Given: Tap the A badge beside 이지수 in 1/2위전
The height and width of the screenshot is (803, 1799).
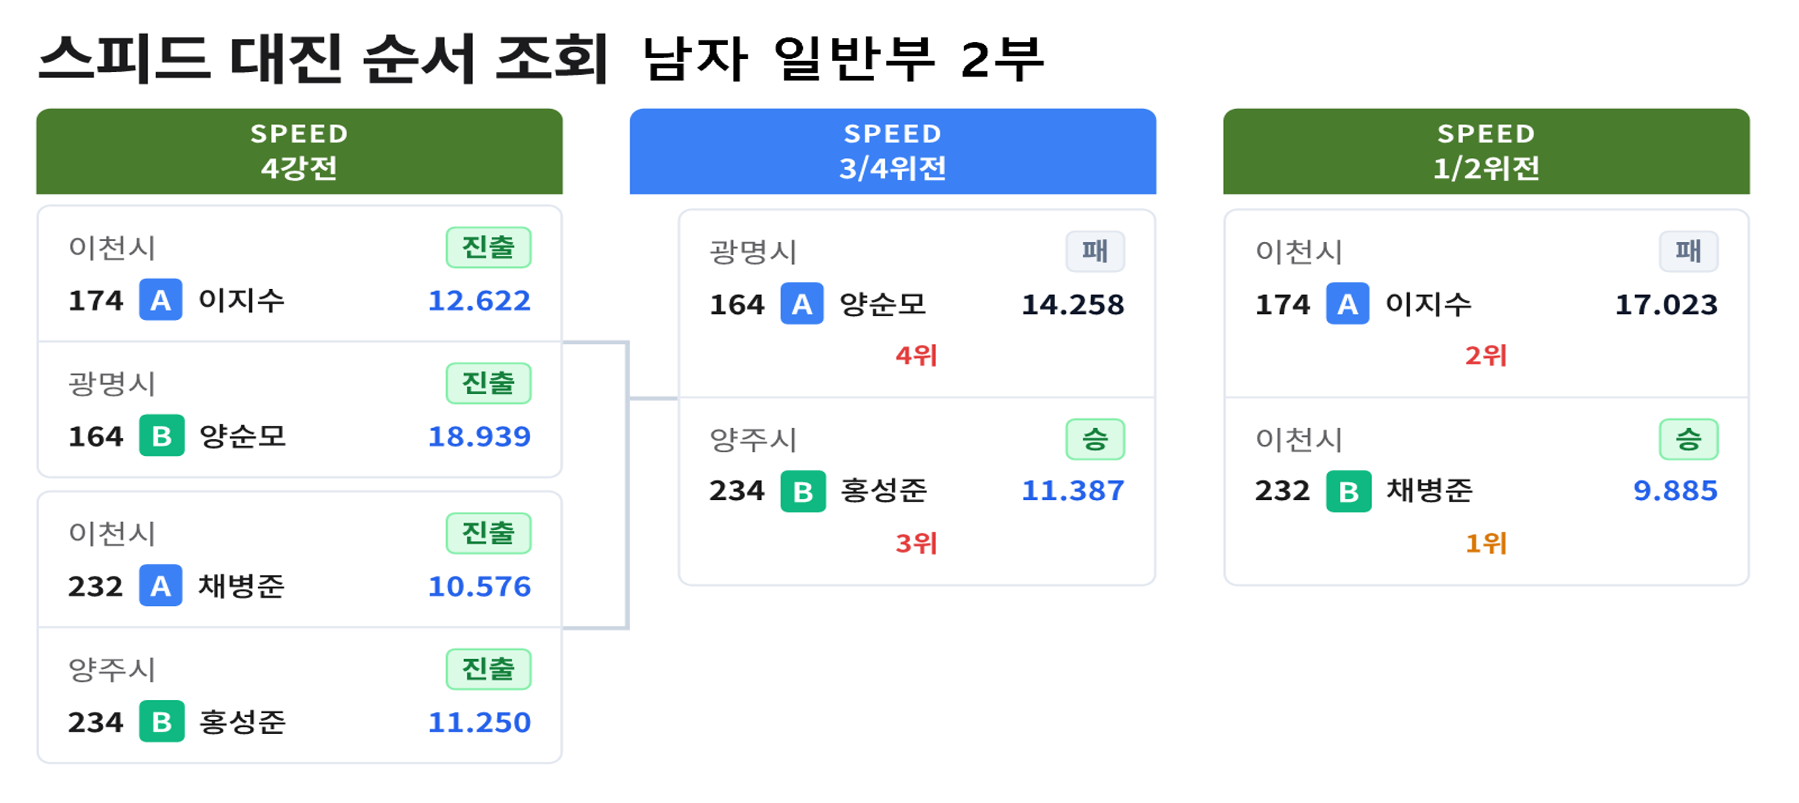Looking at the screenshot, I should pyautogui.click(x=1347, y=304).
